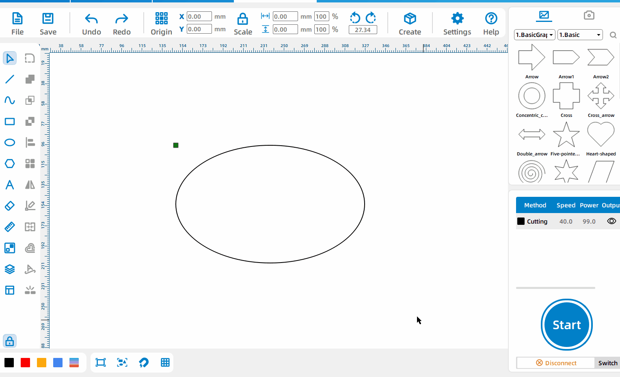Select the Text tool
The height and width of the screenshot is (377, 620).
tap(10, 185)
